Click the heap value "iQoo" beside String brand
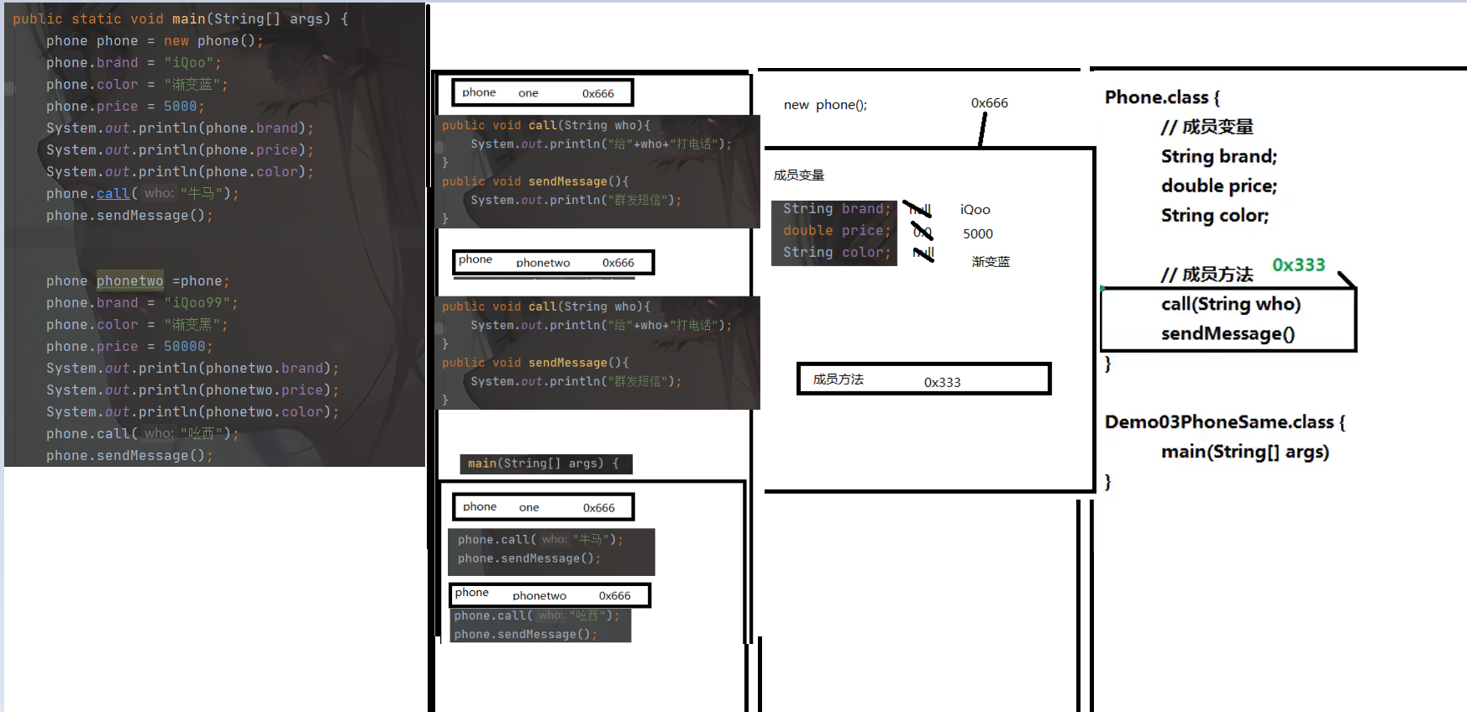 pos(975,210)
